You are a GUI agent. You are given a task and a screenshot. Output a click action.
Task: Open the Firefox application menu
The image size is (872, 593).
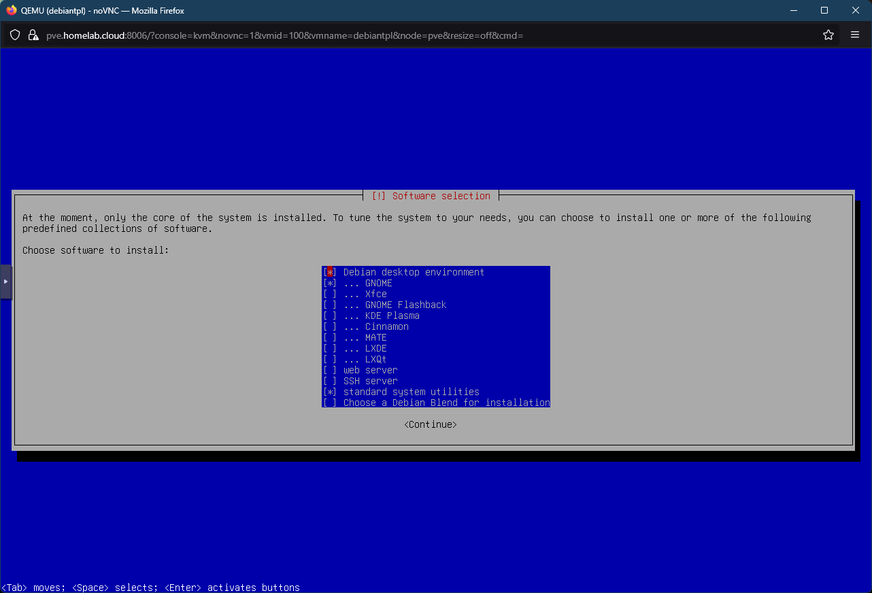pos(855,35)
